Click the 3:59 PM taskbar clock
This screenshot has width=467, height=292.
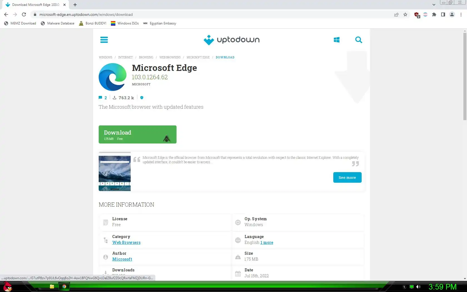point(442,287)
